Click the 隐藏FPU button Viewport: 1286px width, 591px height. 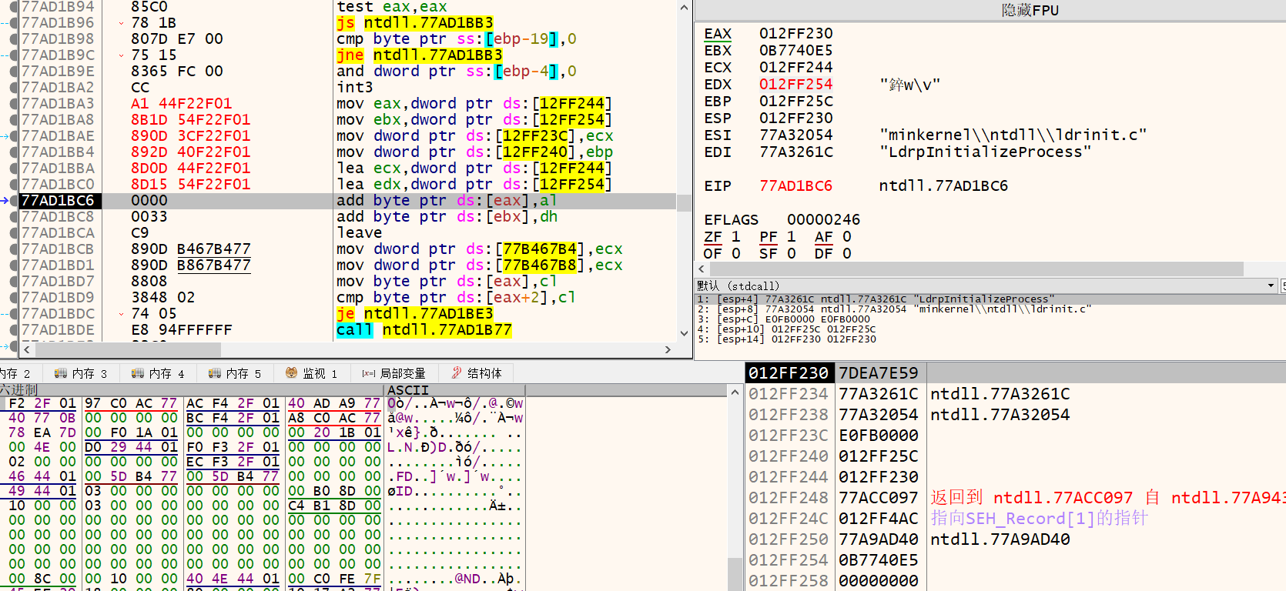[x=1030, y=10]
